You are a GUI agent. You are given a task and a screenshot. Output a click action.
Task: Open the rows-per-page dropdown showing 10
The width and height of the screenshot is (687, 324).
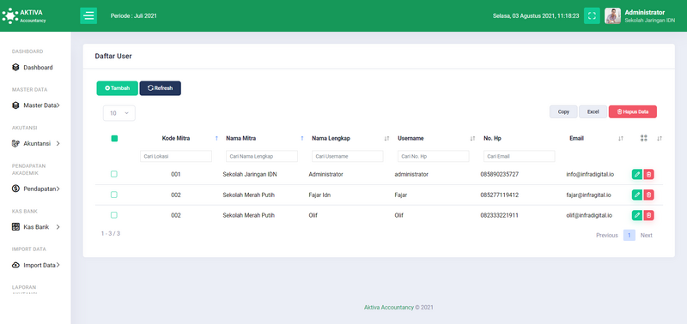click(119, 113)
